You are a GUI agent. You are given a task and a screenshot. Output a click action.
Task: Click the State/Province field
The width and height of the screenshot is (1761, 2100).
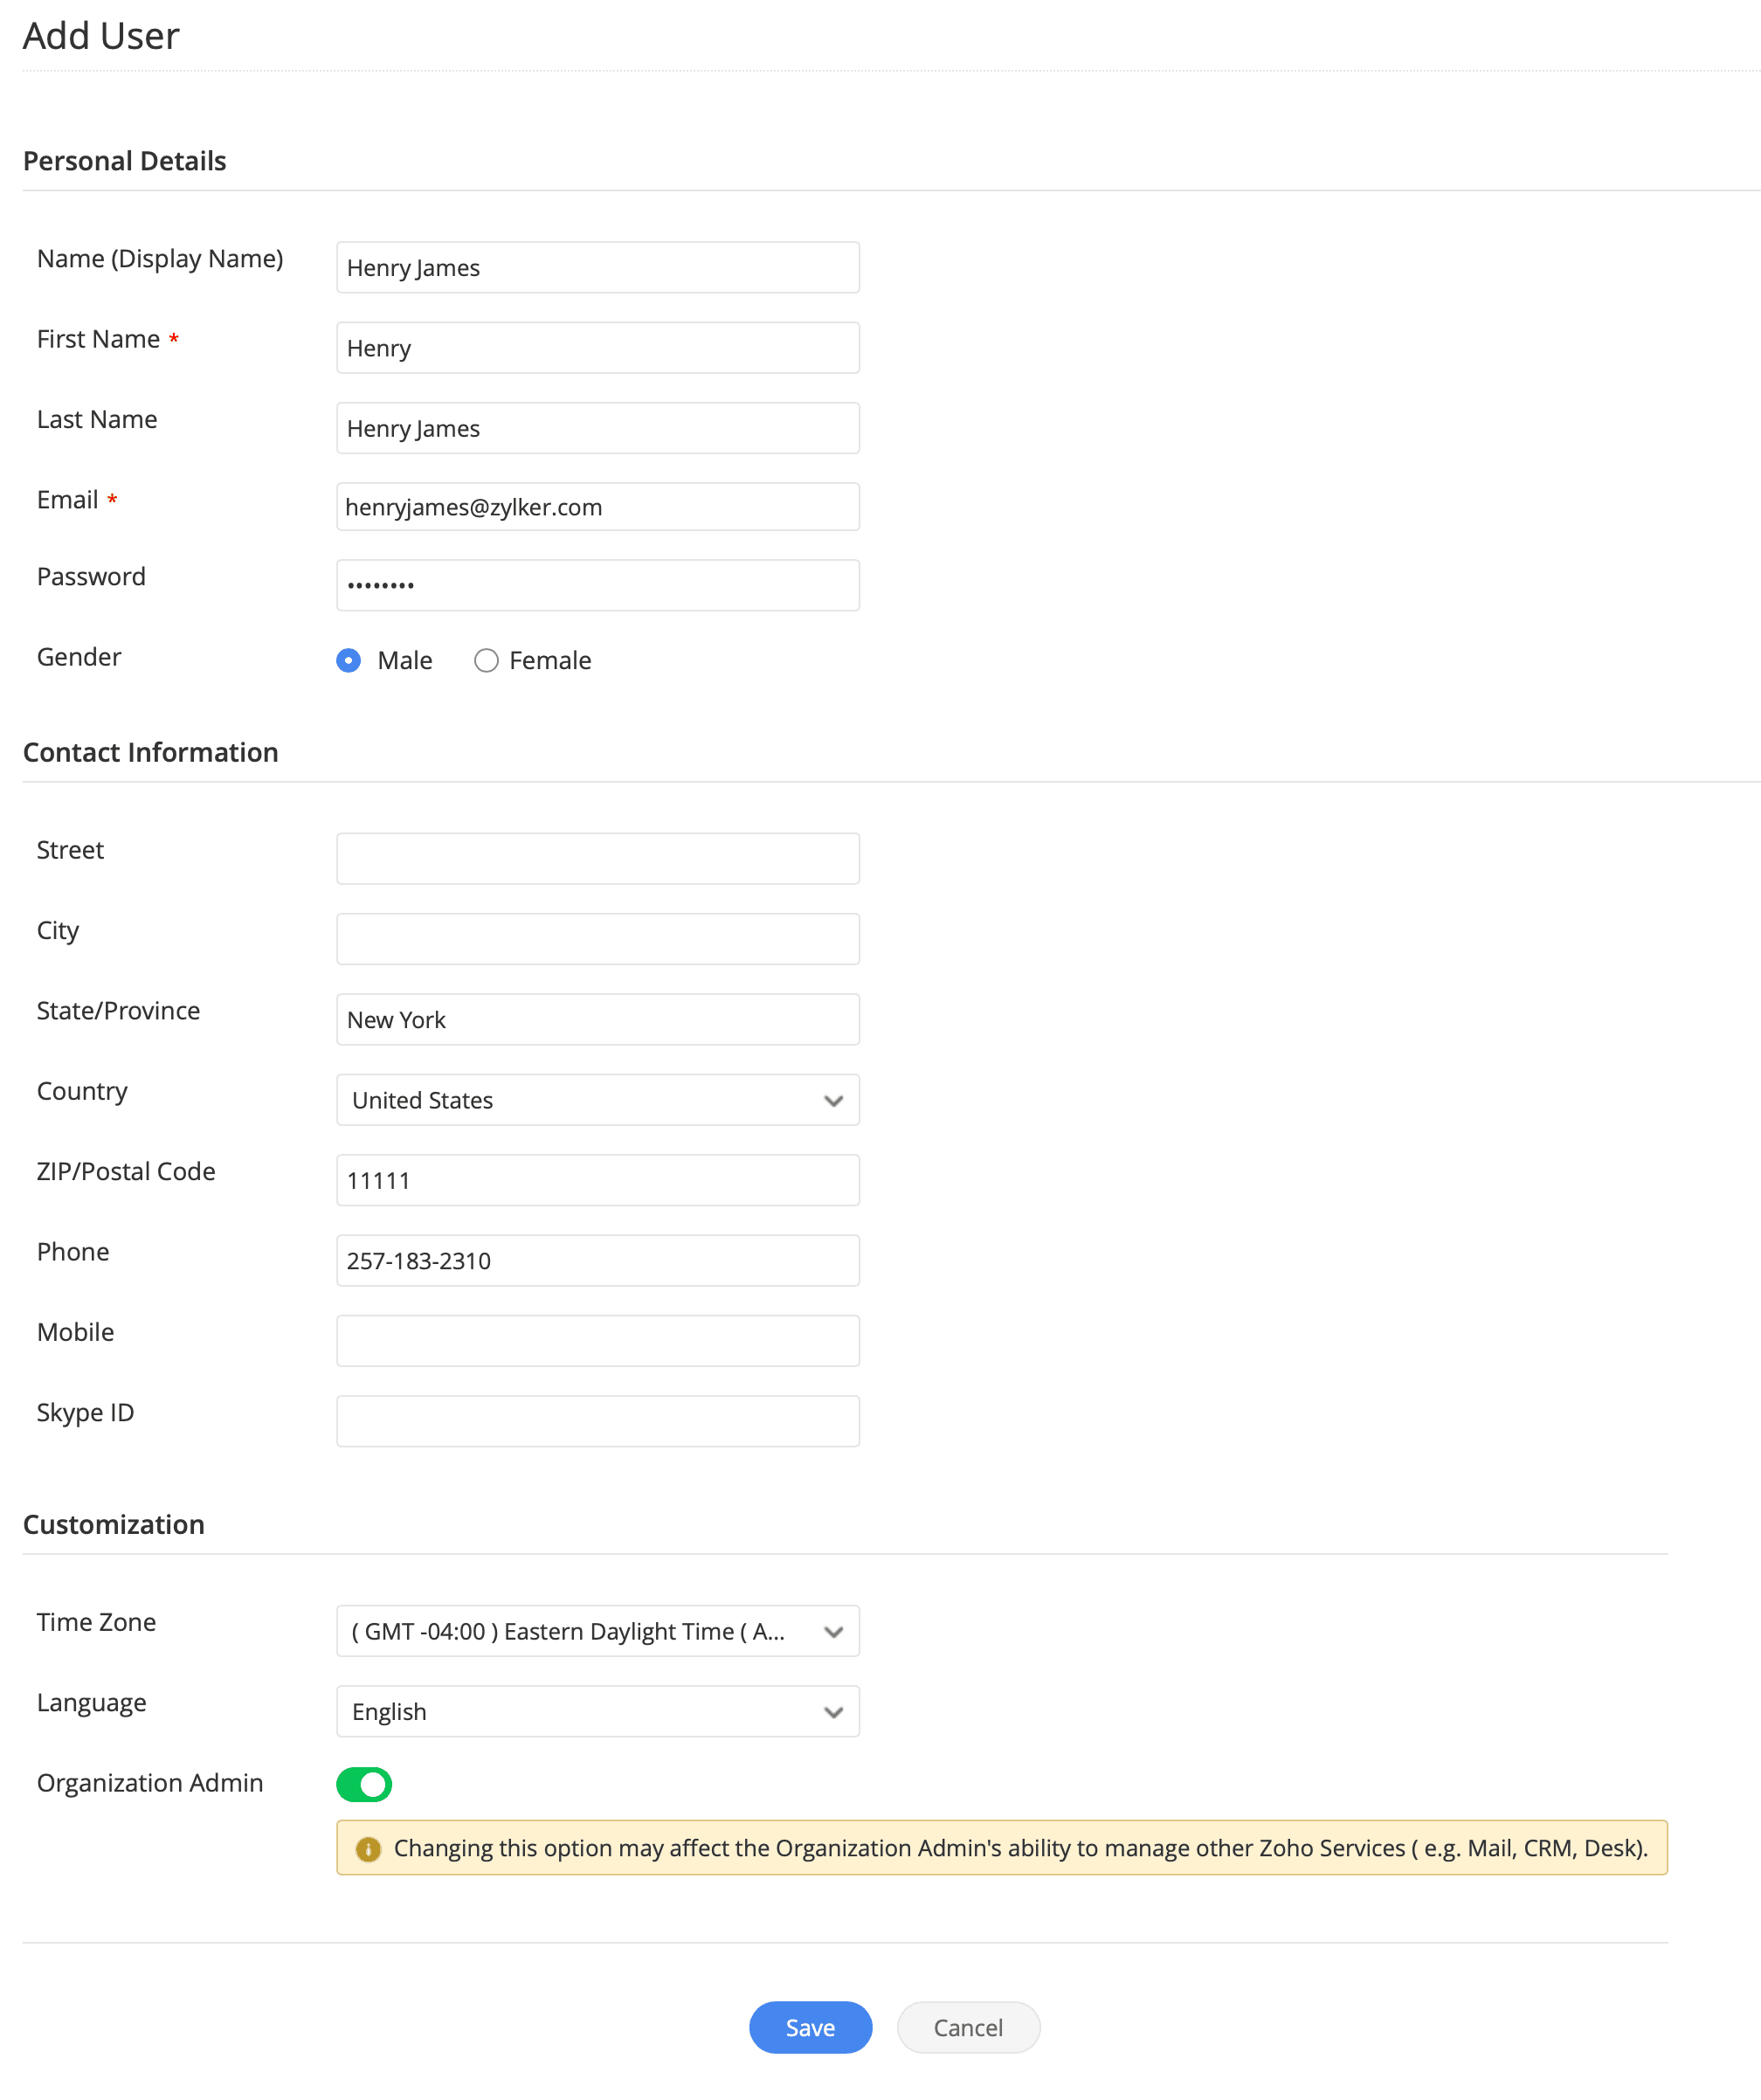coord(597,1019)
